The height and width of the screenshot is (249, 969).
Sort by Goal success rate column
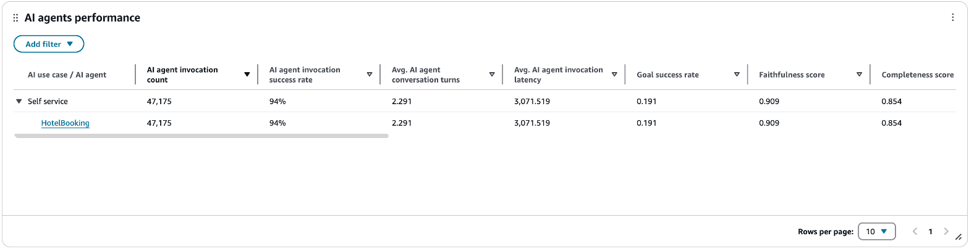(x=737, y=75)
